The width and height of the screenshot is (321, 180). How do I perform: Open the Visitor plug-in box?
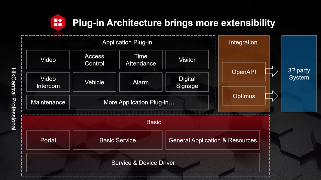tap(187, 60)
